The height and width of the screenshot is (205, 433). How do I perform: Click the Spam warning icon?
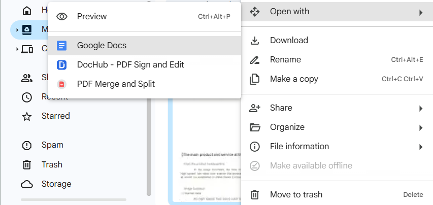(27, 146)
